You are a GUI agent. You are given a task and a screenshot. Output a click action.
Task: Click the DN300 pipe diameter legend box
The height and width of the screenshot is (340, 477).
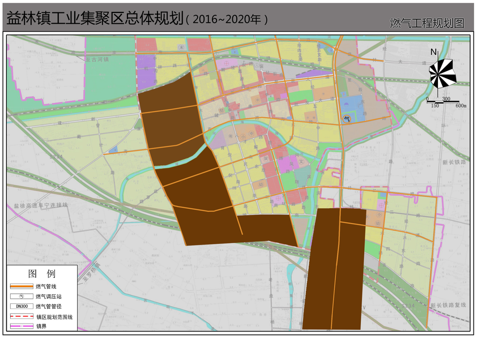[x=22, y=306]
